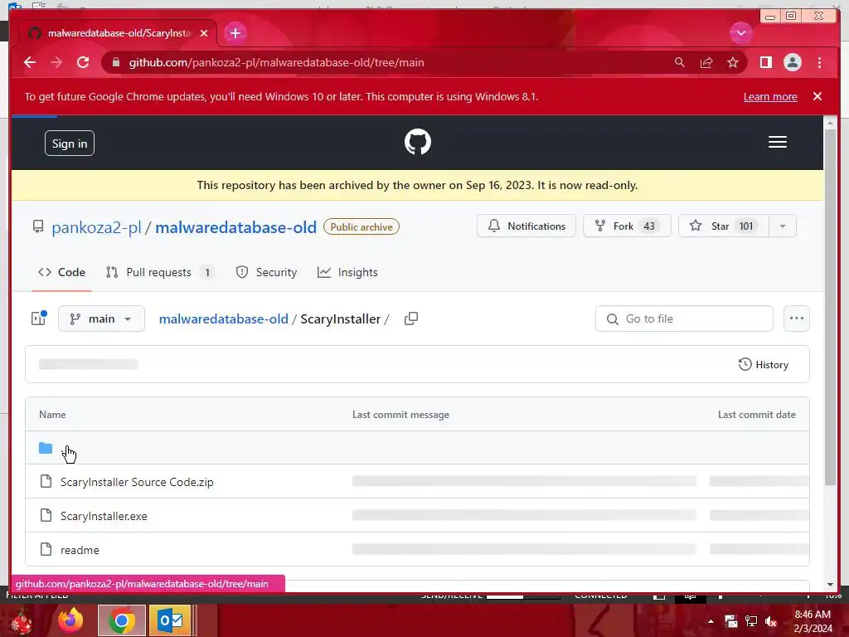Dismiss the Chrome update notification bar

(x=817, y=96)
